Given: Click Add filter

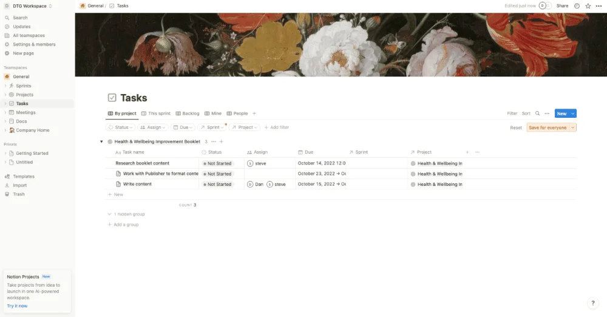Looking at the screenshot, I should [x=276, y=128].
